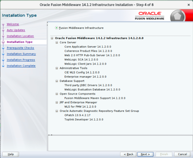Image resolution: width=193 pixels, height=158 pixels.
Task: Click the Prerequisite Checks step bullet icon
Action: 3,48
